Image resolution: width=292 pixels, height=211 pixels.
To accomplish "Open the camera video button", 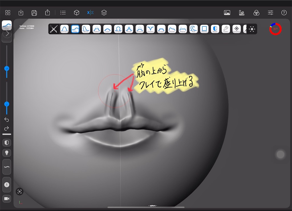I will pyautogui.click(x=7, y=198).
